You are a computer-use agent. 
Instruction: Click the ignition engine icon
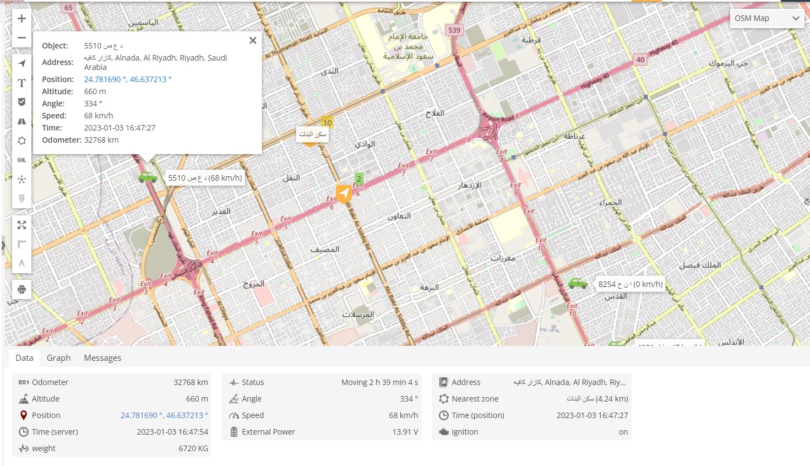pos(444,432)
